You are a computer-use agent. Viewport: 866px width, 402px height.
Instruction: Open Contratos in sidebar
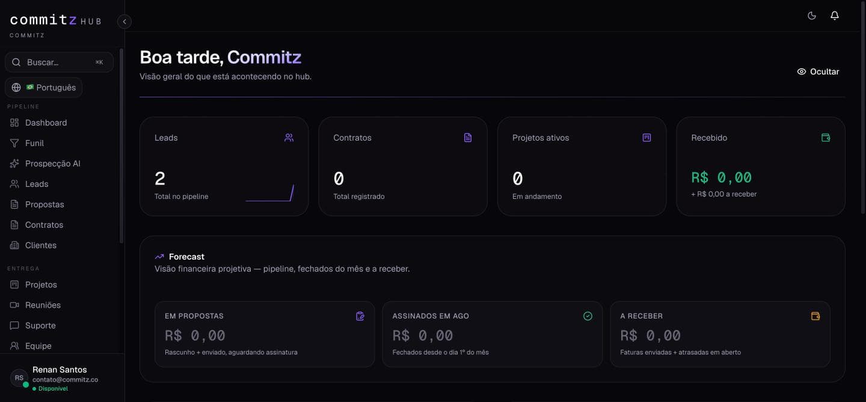pos(60,225)
